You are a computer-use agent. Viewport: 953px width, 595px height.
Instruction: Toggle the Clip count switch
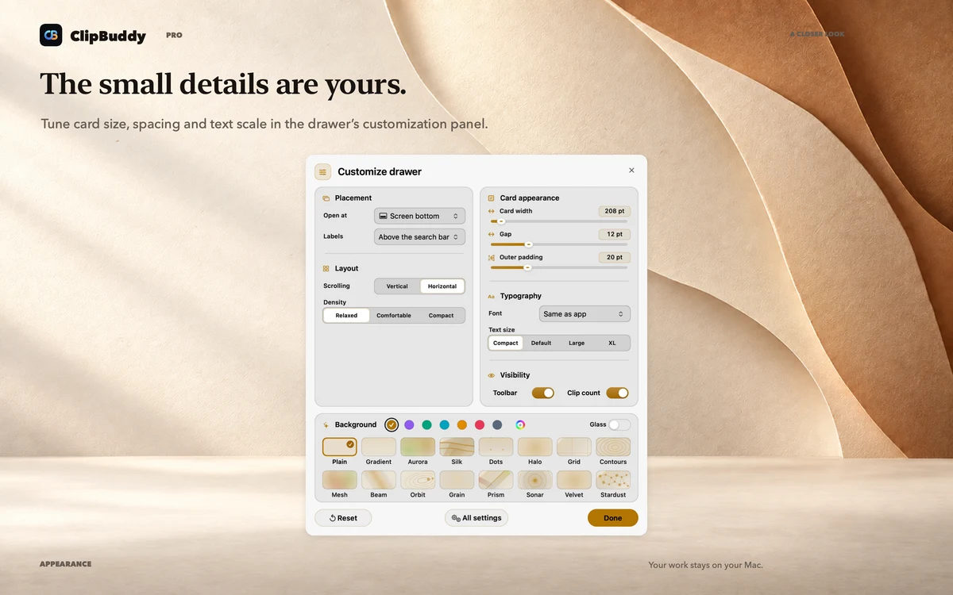point(617,393)
